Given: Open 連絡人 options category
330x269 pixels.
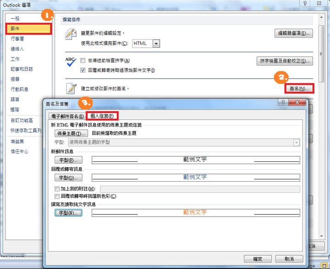Looking at the screenshot, I should (17, 49).
